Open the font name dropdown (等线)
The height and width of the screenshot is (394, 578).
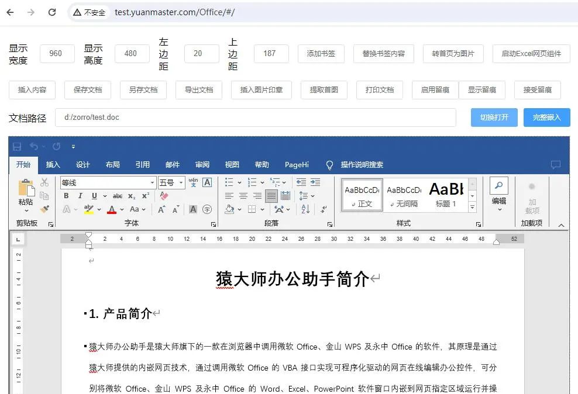point(152,182)
